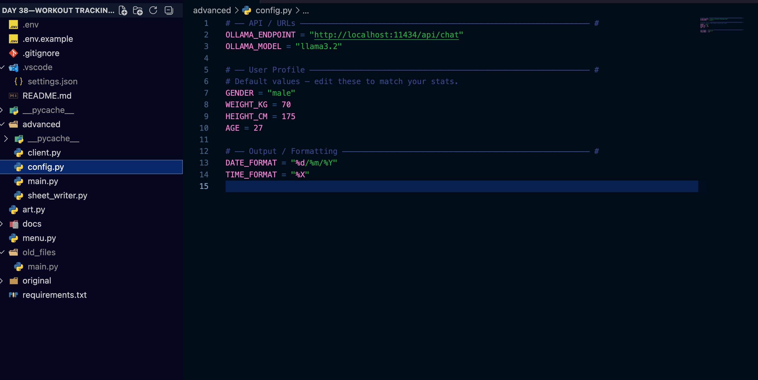Click the "# ── User Profile" section comment
The height and width of the screenshot is (380, 758).
[x=265, y=70]
